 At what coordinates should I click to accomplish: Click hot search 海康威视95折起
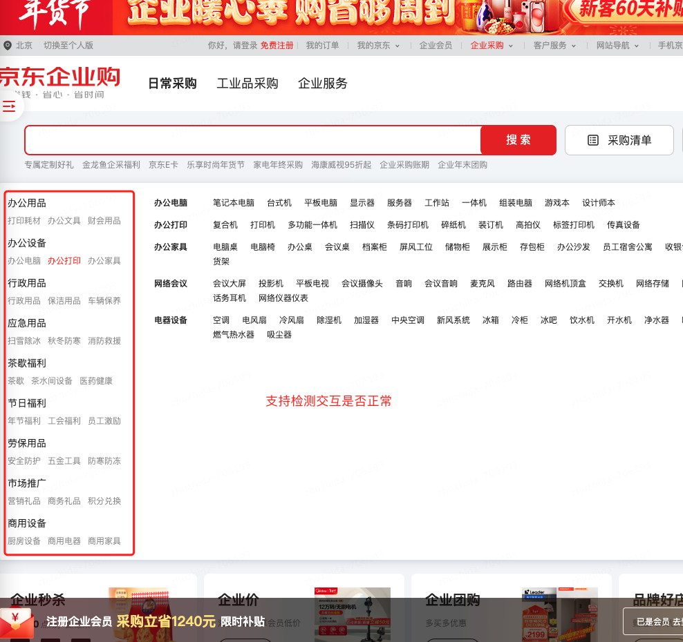pos(341,165)
